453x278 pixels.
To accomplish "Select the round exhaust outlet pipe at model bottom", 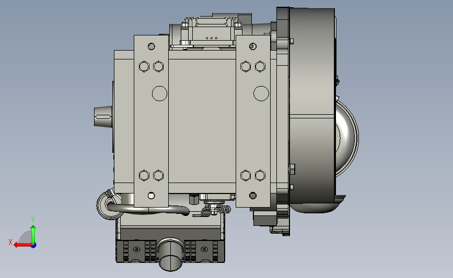I will pos(170,255).
